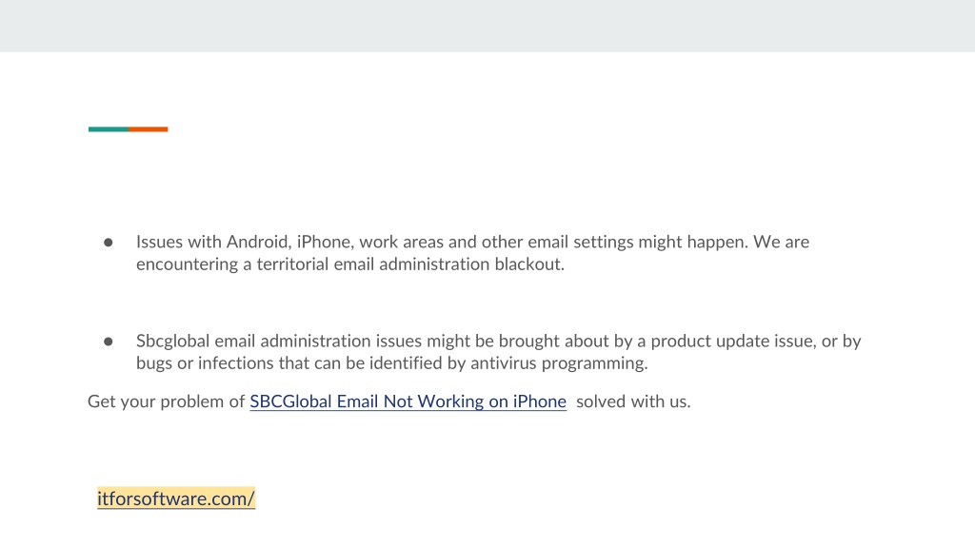This screenshot has width=975, height=548.
Task: Select the word "Sbcglobal" starting the second bullet
Action: click(173, 342)
